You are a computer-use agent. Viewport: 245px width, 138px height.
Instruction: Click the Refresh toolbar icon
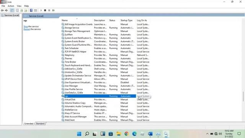(x=21, y=10)
